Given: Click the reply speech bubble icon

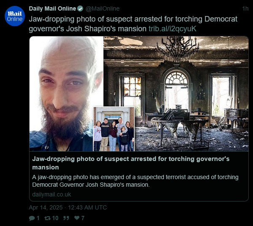Looking at the screenshot, I should tap(32, 218).
